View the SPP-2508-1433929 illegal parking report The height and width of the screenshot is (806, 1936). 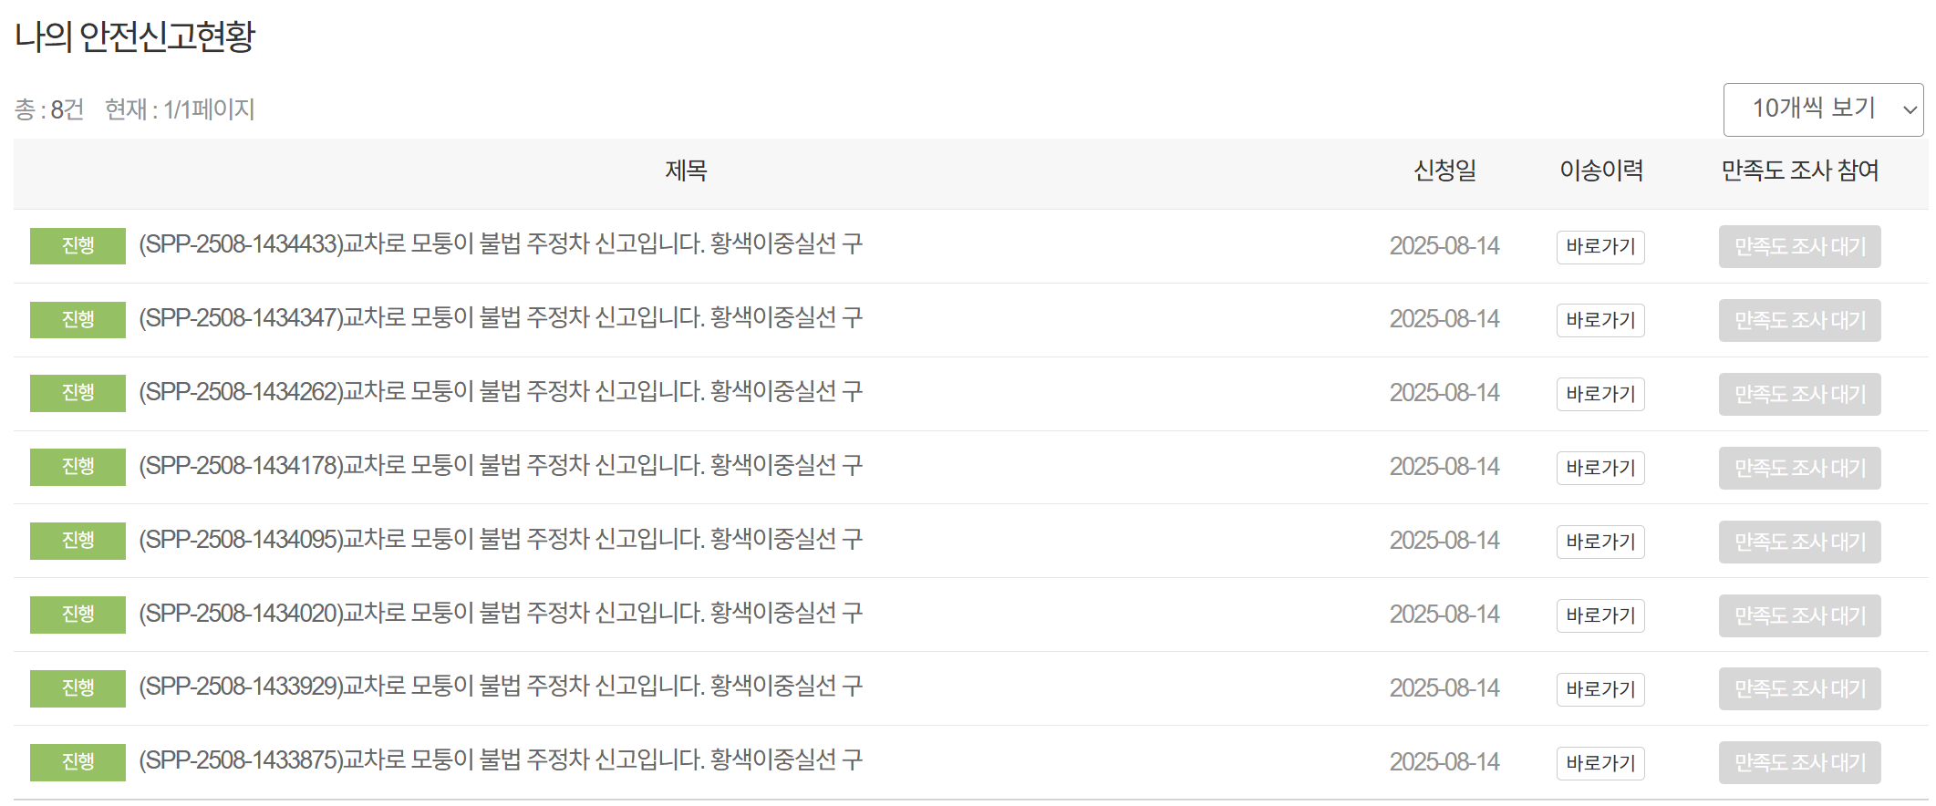[x=498, y=687]
